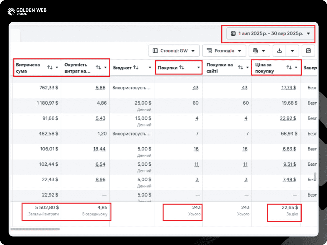Click the horizontal scrollbar at bottom
Viewport: 327px width, 245px height.
pos(35,229)
